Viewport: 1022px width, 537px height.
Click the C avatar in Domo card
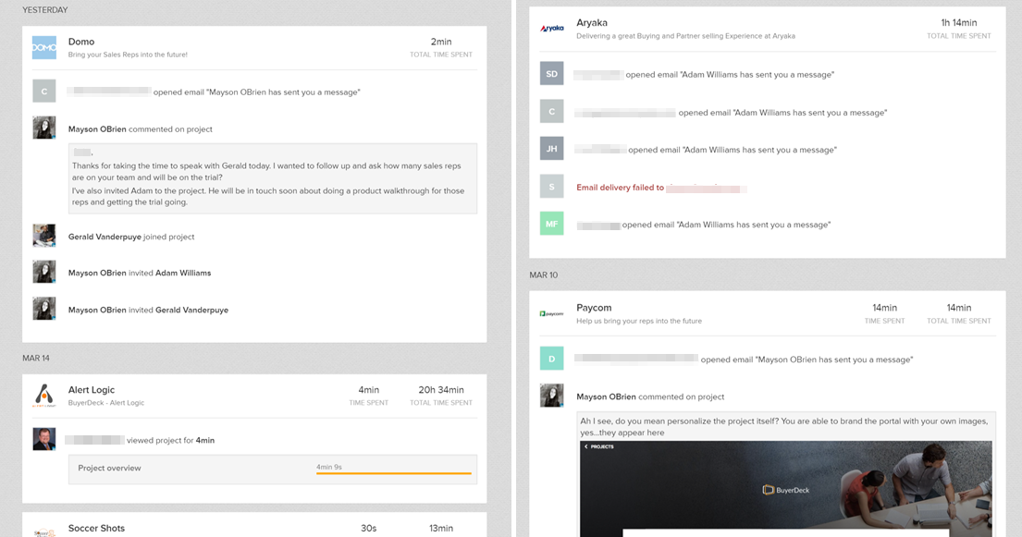[44, 92]
